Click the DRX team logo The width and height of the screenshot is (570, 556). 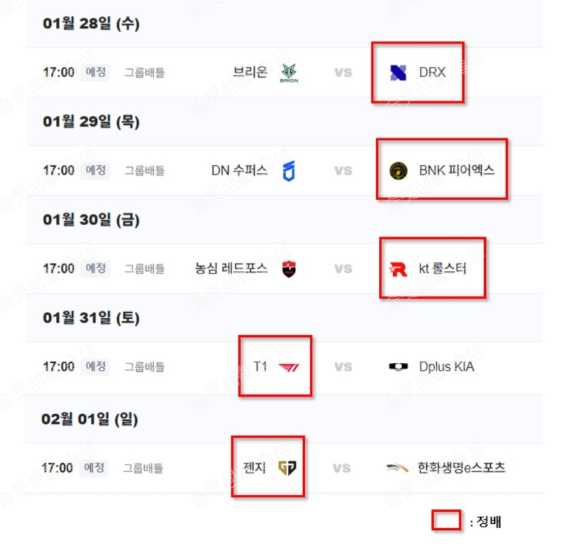[x=398, y=72]
